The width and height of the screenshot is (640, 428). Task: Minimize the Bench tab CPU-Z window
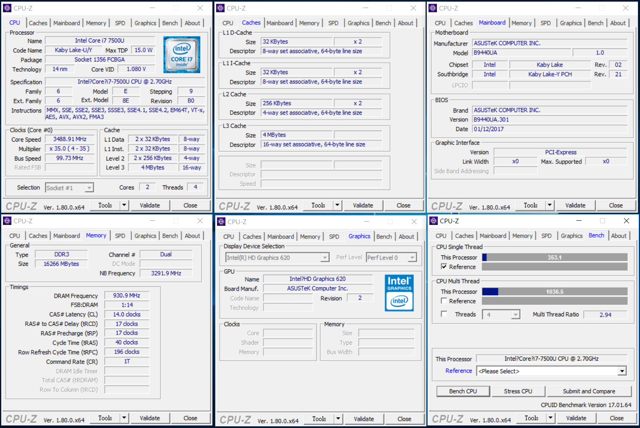(579, 221)
